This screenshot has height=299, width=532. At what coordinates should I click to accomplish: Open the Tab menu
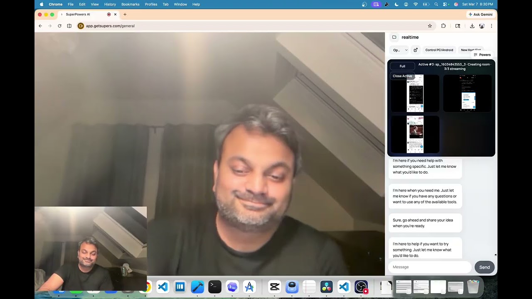[x=165, y=4]
